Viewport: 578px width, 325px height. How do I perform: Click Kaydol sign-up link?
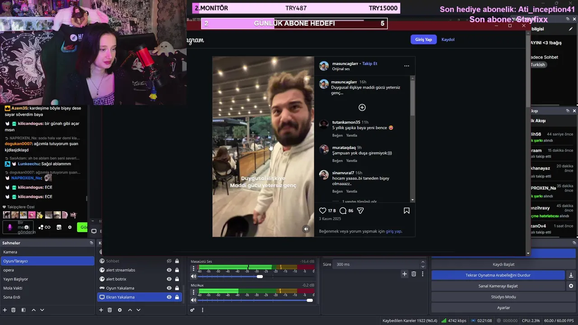coord(448,39)
